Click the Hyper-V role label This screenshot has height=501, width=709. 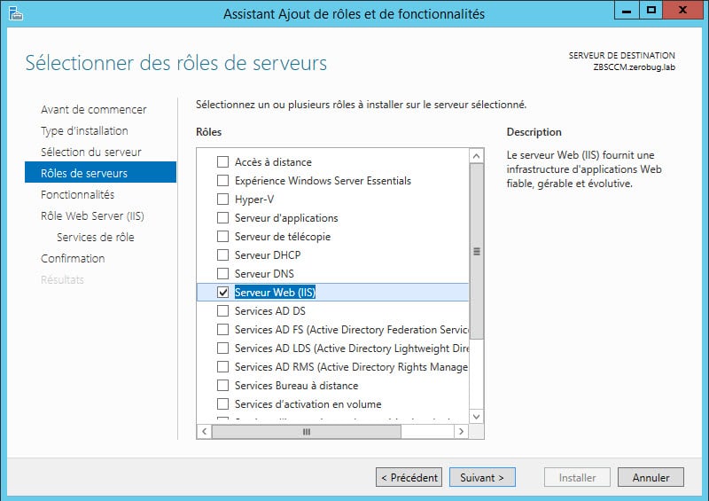point(254,200)
